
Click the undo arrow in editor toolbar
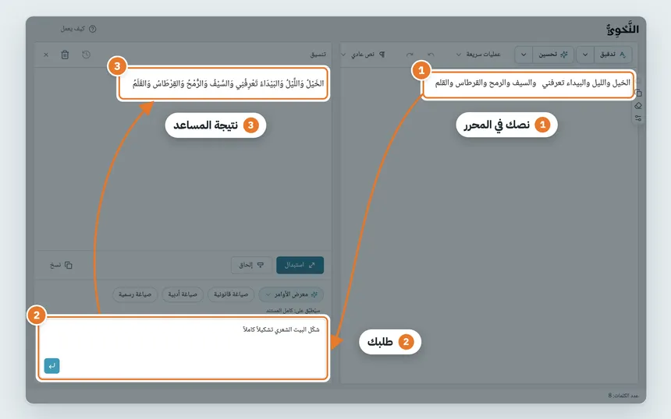point(431,55)
